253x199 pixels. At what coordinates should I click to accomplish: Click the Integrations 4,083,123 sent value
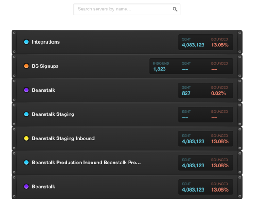coord(193,45)
